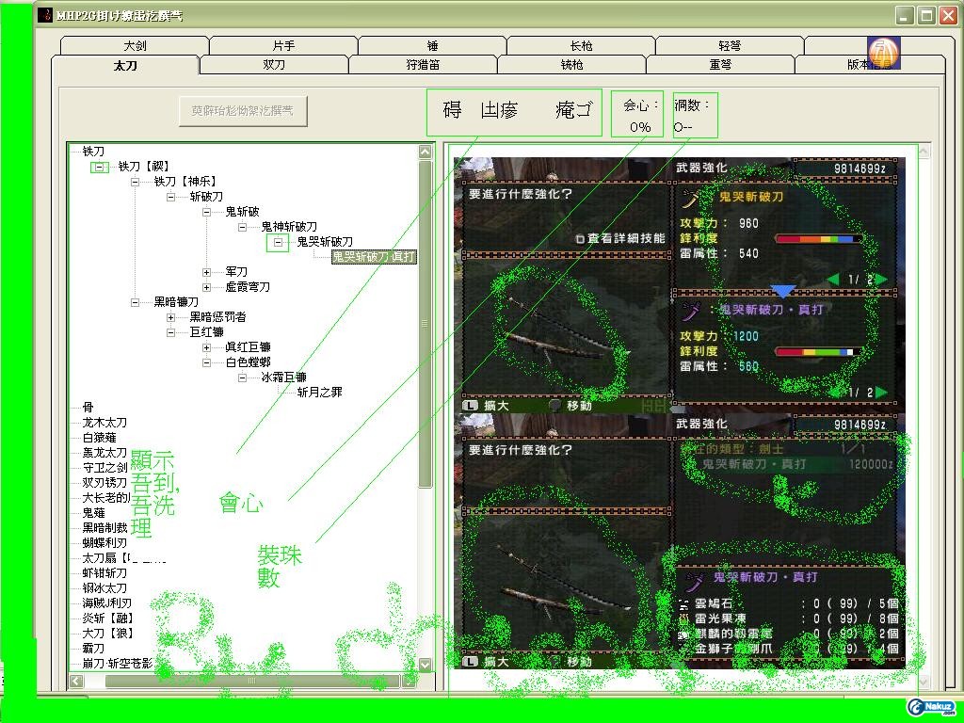Image resolution: width=964 pixels, height=723 pixels.
Task: Click the application icon in the title bar
Action: click(45, 15)
